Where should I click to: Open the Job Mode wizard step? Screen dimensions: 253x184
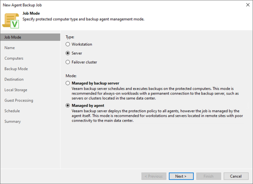tap(30, 37)
